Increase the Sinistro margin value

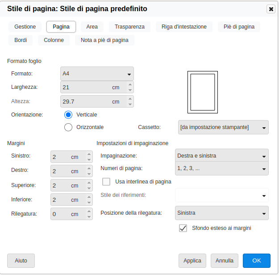[89, 154]
